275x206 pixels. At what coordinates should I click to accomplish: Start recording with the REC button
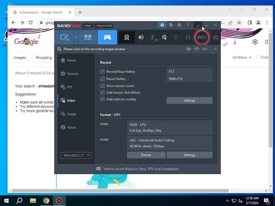click(x=202, y=37)
